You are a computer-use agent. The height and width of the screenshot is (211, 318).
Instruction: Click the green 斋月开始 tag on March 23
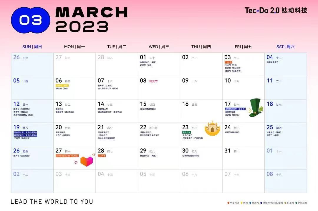point(186,132)
